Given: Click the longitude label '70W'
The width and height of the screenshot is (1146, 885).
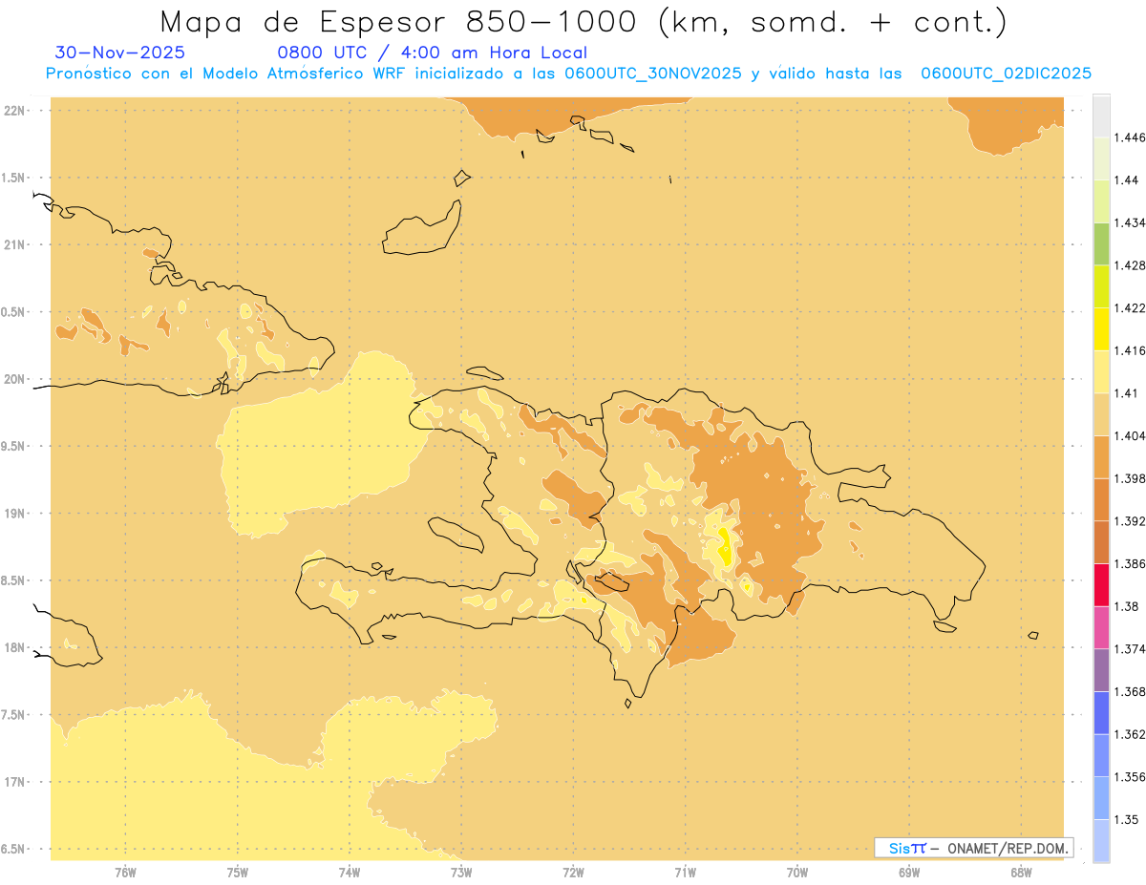Looking at the screenshot, I should pos(797,872).
